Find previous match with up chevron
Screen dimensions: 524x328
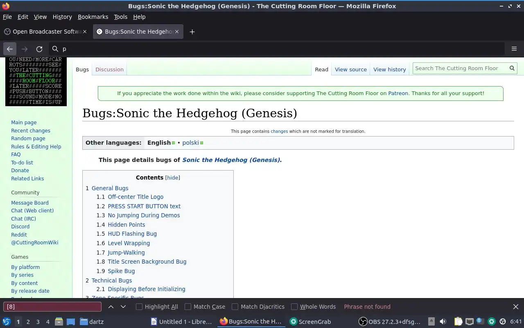111,307
